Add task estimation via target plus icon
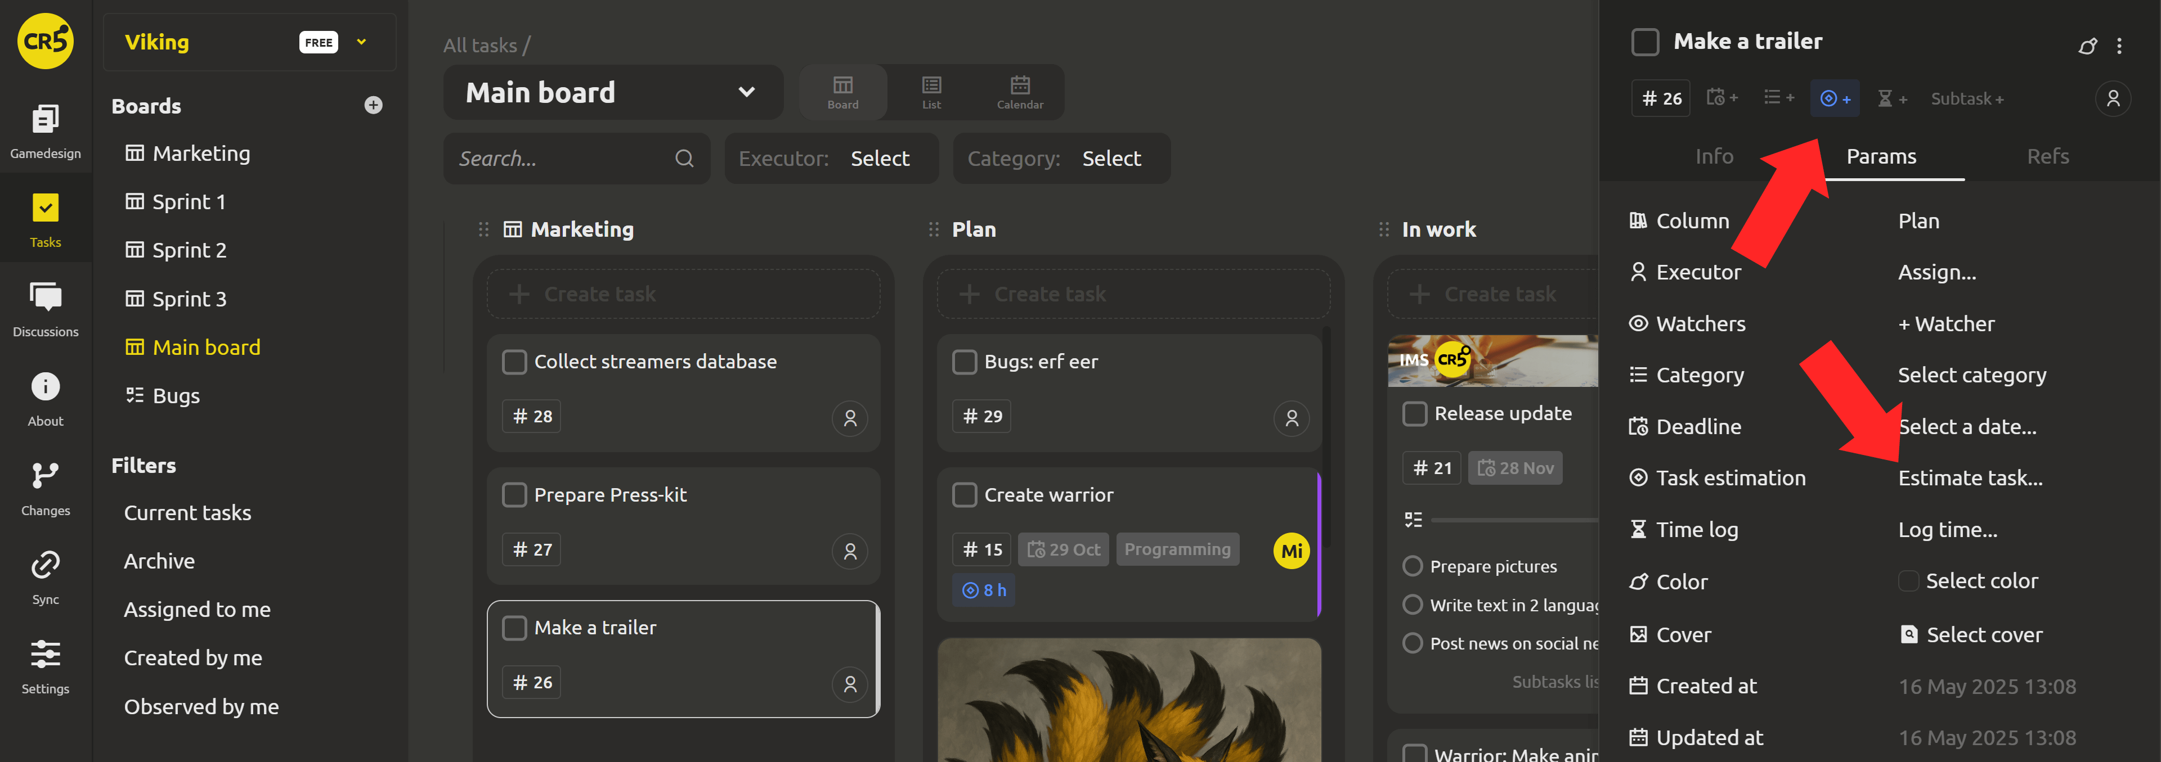2161x762 pixels. pos(1835,98)
